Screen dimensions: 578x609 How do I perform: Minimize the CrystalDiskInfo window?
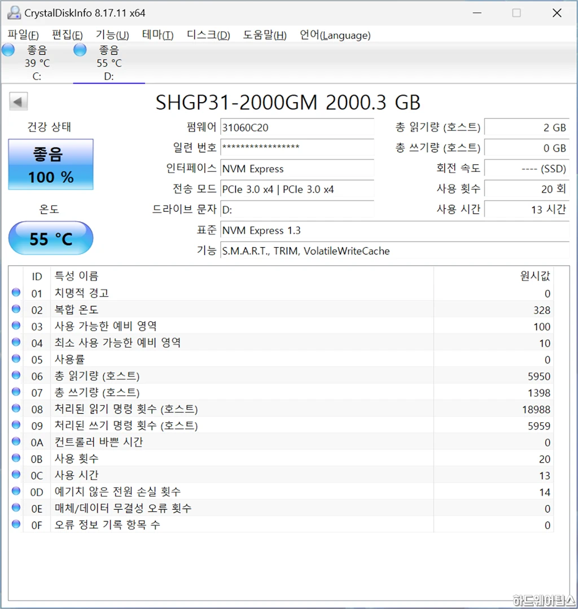tap(477, 13)
